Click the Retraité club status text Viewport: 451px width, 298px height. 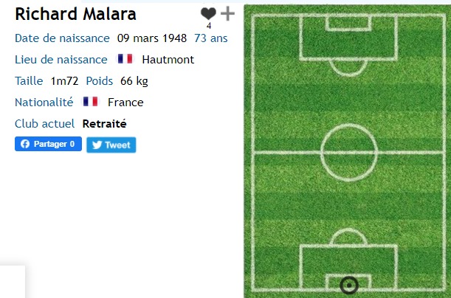pos(104,124)
